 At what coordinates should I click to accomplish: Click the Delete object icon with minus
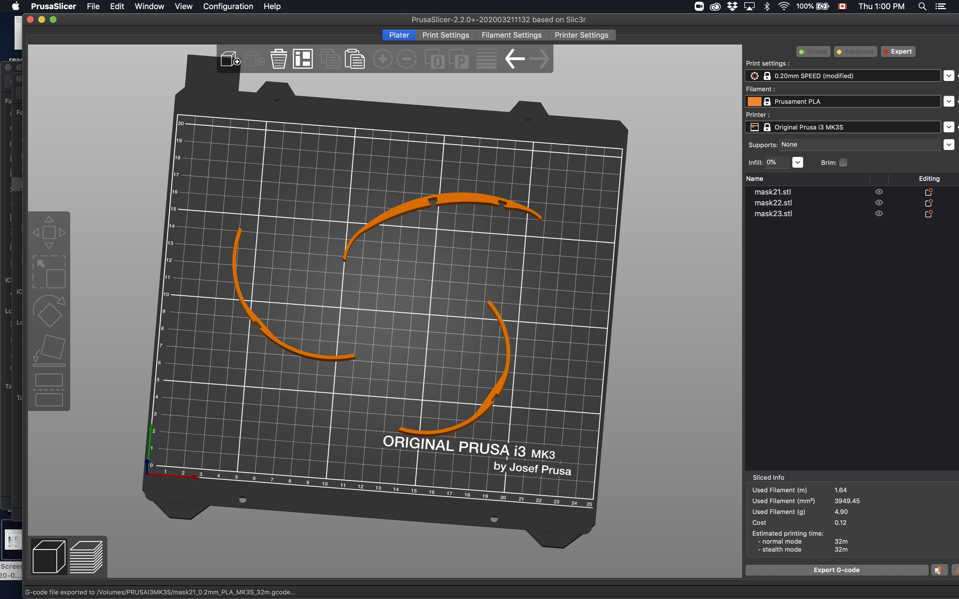point(254,59)
